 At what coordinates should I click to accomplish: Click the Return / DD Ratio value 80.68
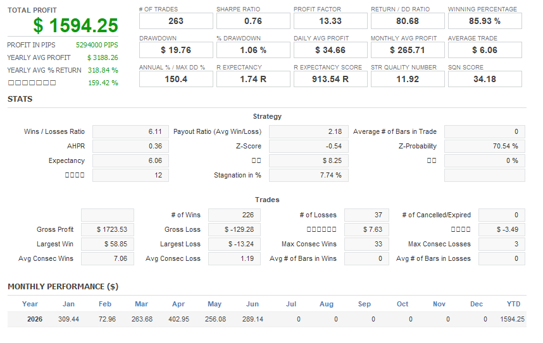click(408, 21)
